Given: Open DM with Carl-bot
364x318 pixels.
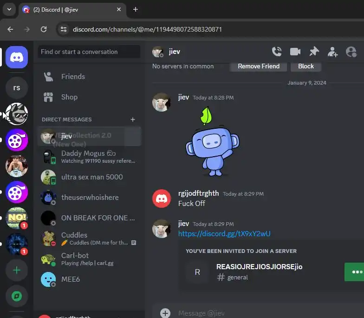Looking at the screenshot, I should point(89,259).
